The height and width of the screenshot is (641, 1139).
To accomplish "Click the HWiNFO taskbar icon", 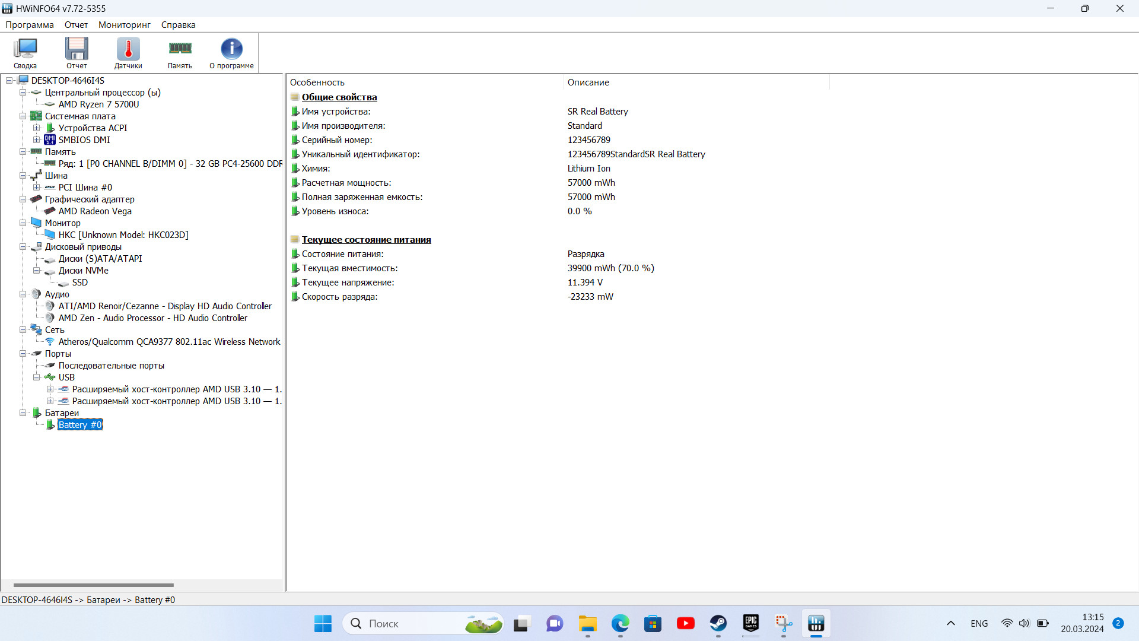I will pos(816,624).
